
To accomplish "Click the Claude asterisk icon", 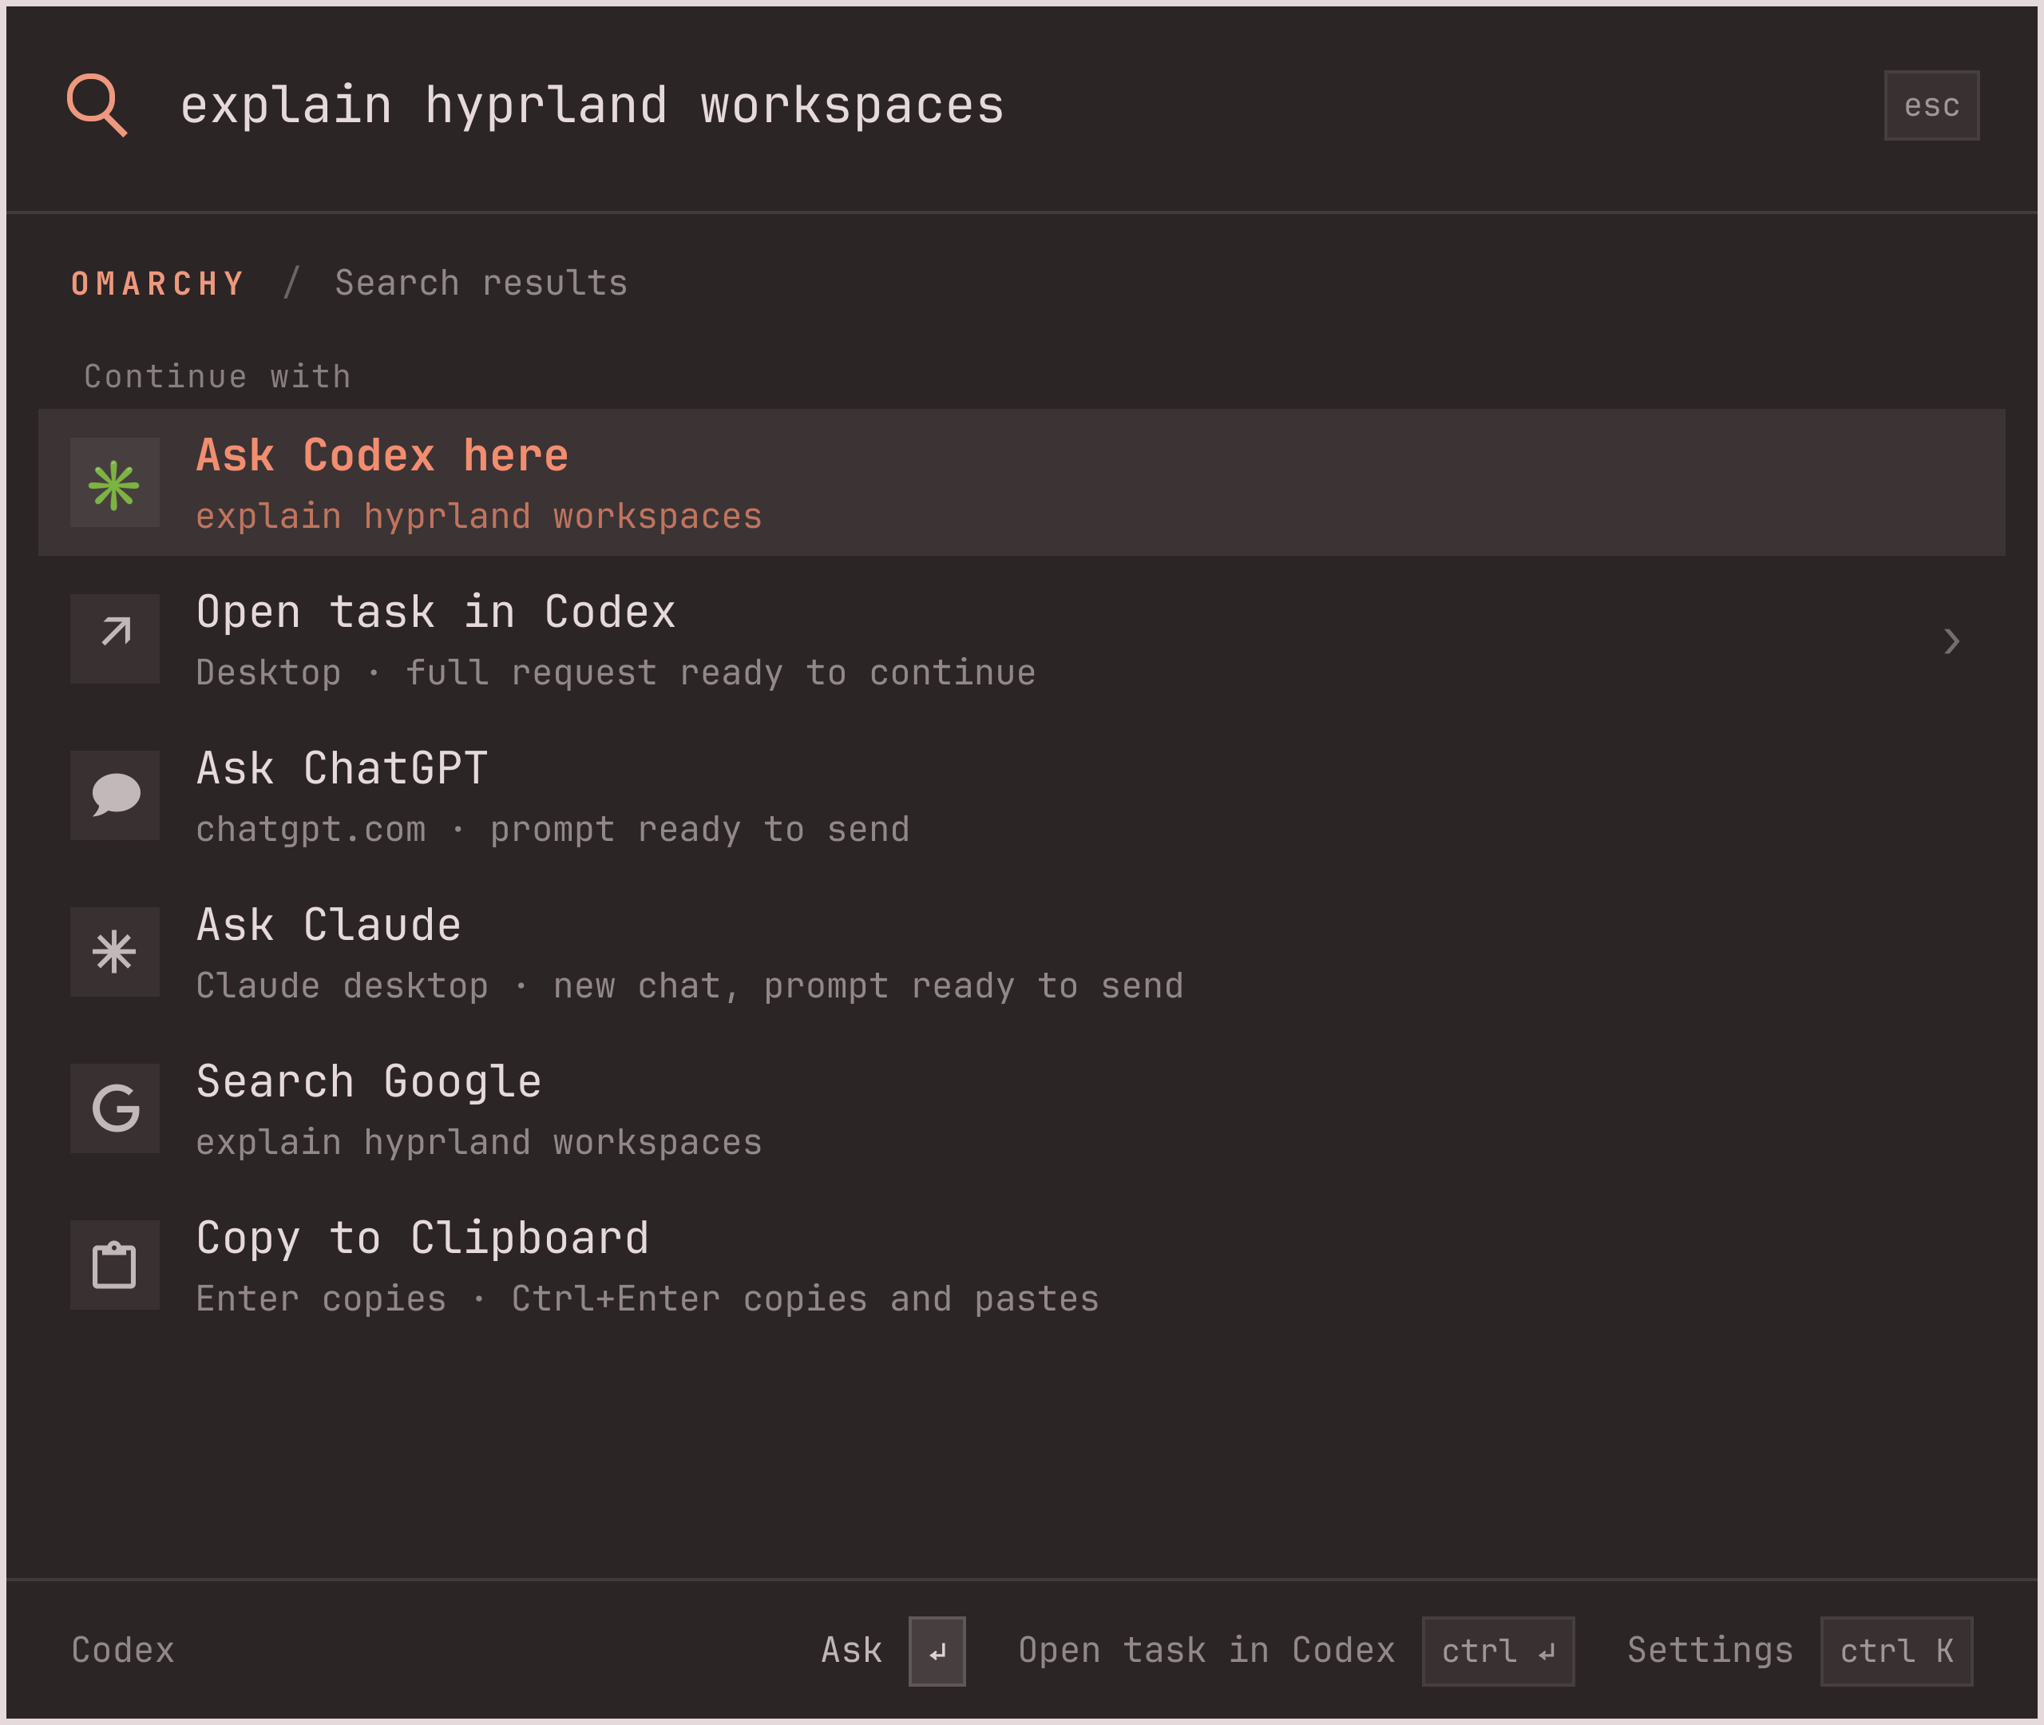I will tap(114, 951).
